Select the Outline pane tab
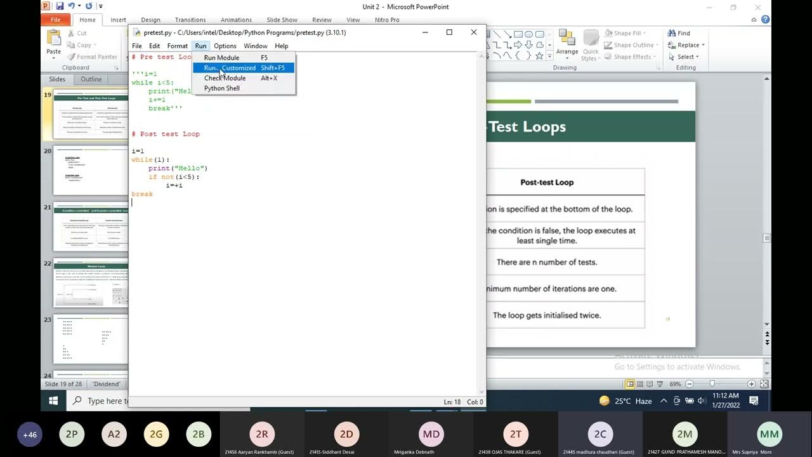The width and height of the screenshot is (812, 457). (x=91, y=79)
